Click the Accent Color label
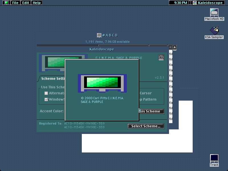The width and height of the screenshot is (228, 171). [x=52, y=111]
